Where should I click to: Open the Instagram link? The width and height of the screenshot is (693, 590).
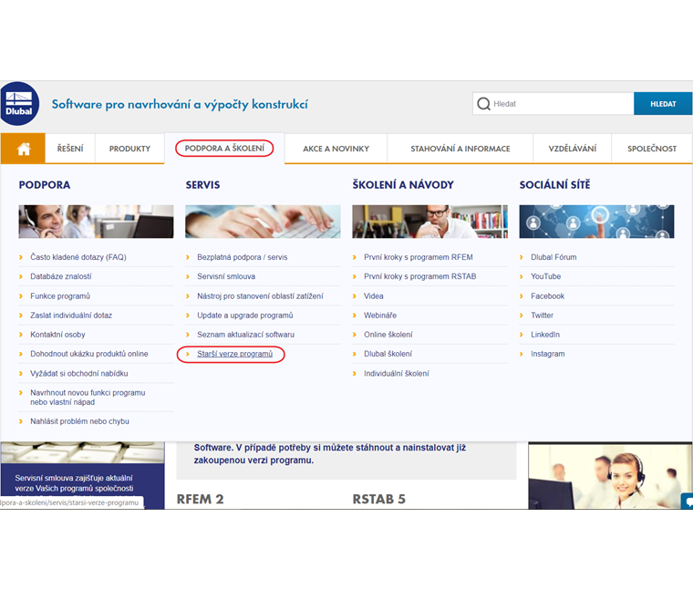[x=548, y=354]
